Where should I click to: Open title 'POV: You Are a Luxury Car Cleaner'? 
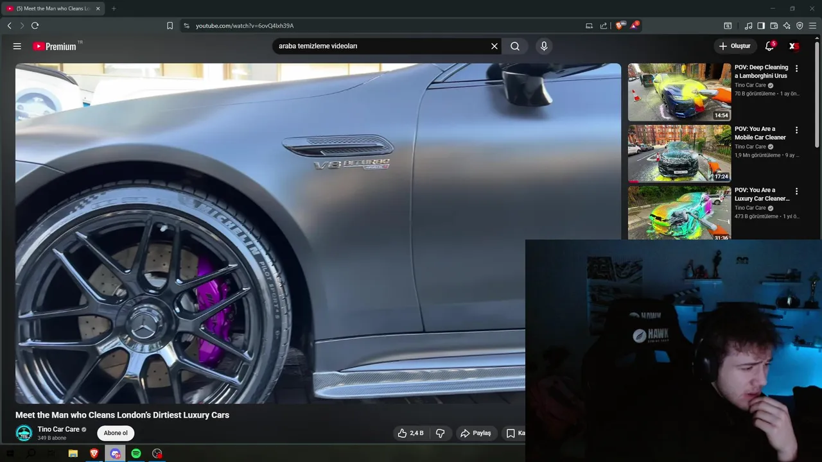[762, 194]
